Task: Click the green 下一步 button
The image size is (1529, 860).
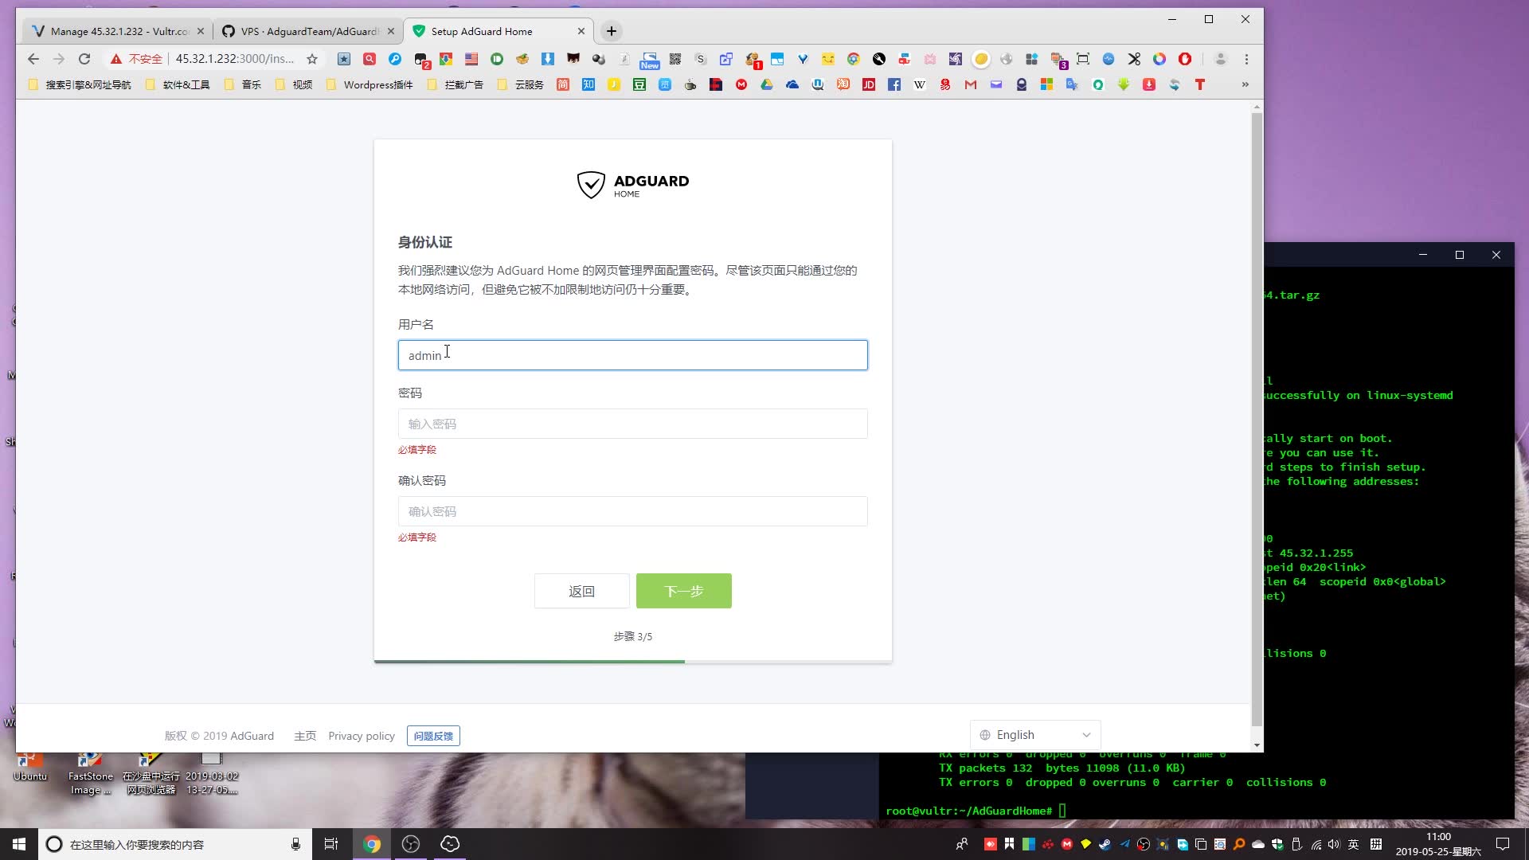Action: [683, 591]
